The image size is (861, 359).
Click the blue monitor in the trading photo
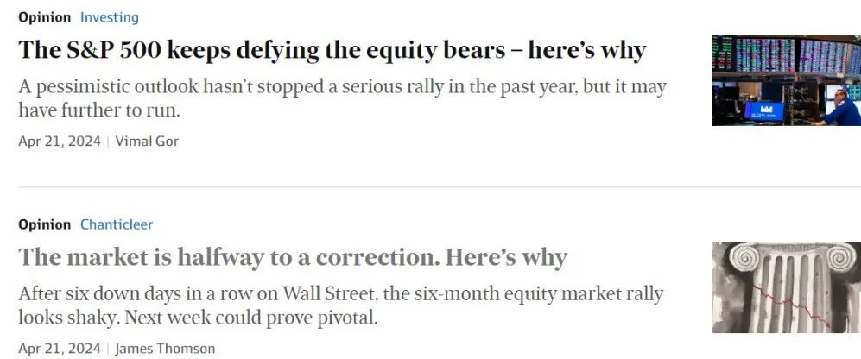(764, 110)
